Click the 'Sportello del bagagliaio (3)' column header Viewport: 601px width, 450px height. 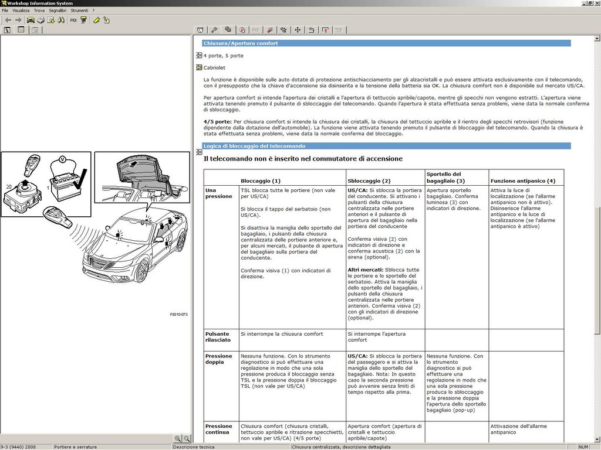[446, 178]
